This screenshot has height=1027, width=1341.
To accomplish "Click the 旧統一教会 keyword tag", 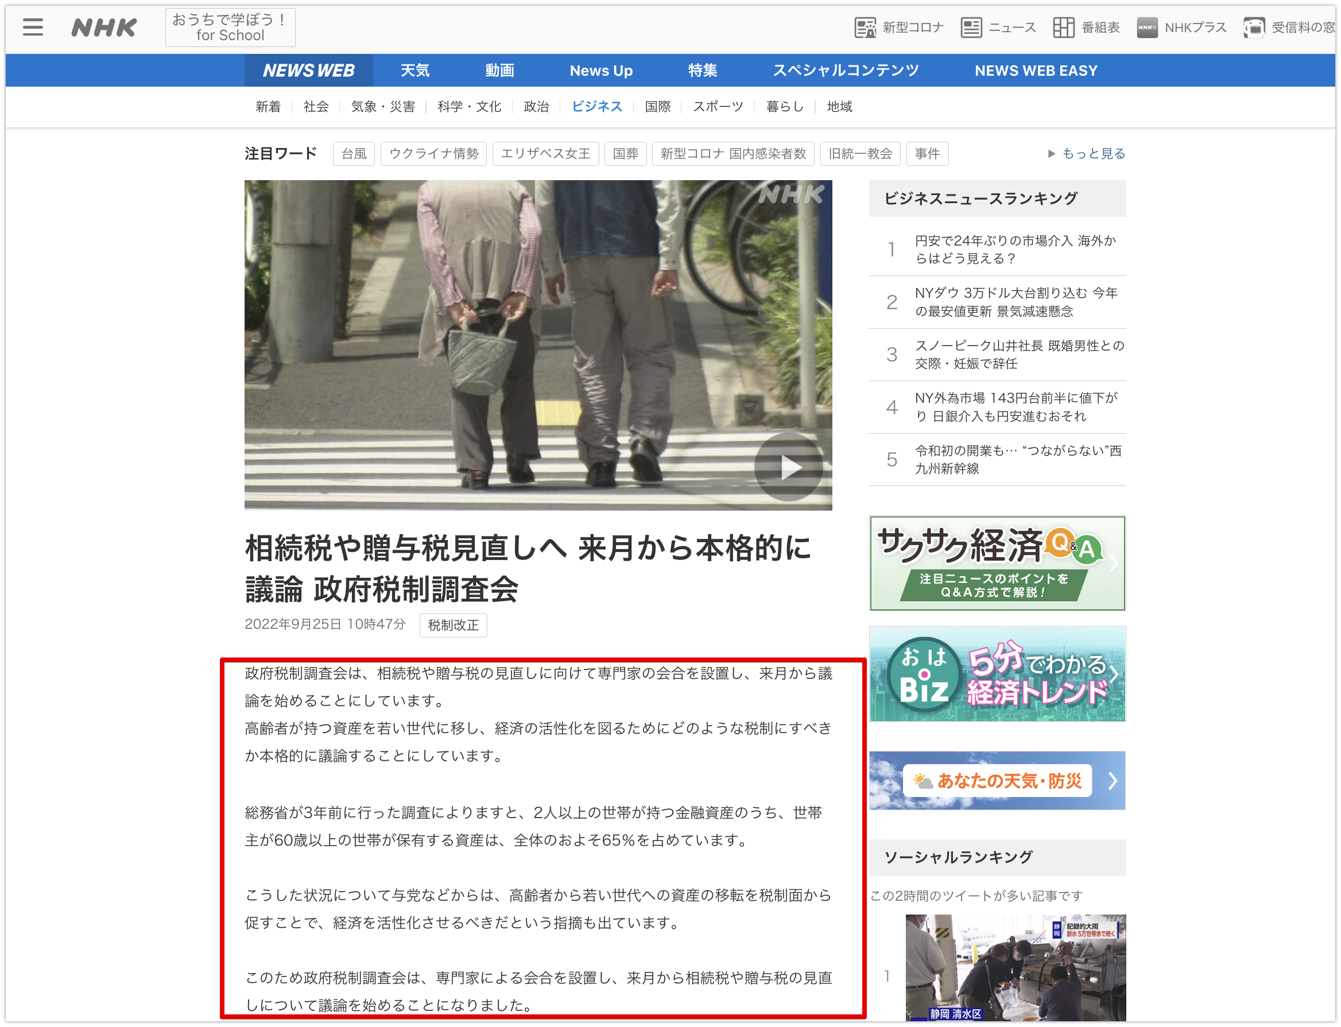I will (861, 153).
